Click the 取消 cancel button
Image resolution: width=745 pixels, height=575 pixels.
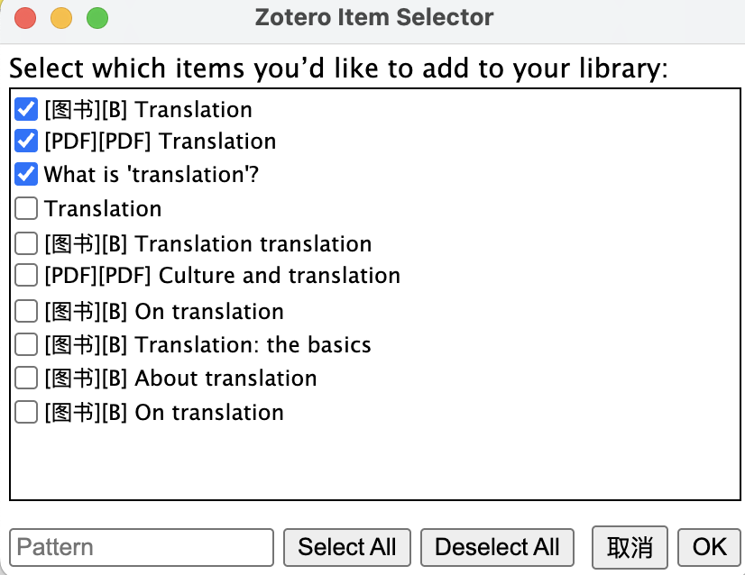point(630,547)
